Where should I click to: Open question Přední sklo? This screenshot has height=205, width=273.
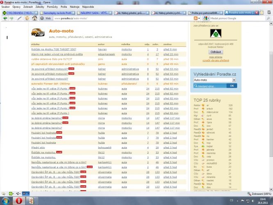pyautogui.click(x=38, y=148)
